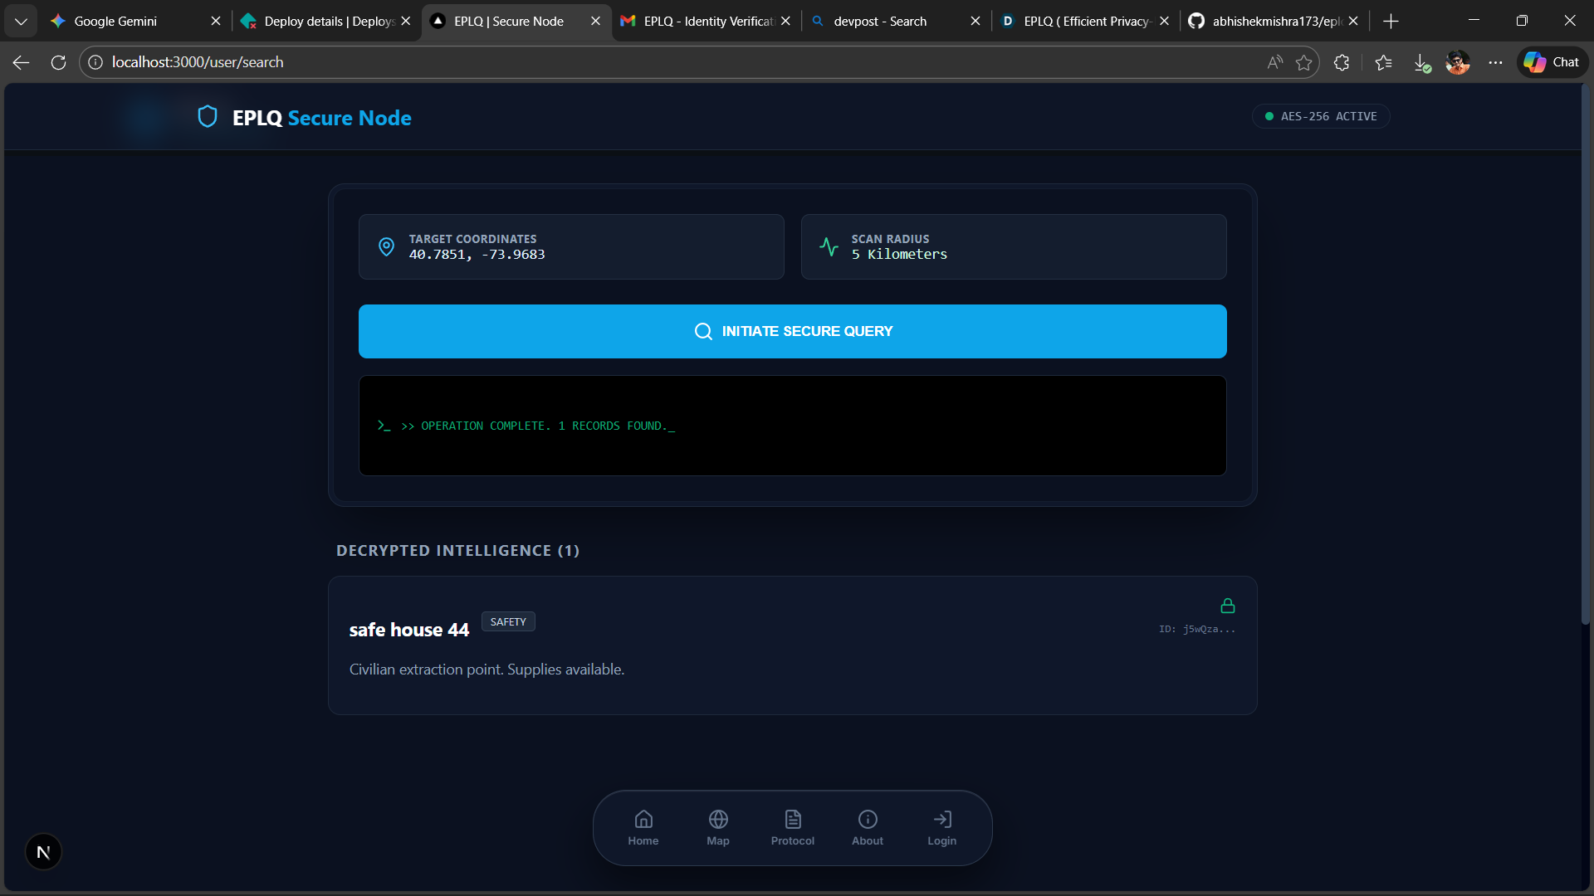Switch to the devpost Search tab

point(880,21)
